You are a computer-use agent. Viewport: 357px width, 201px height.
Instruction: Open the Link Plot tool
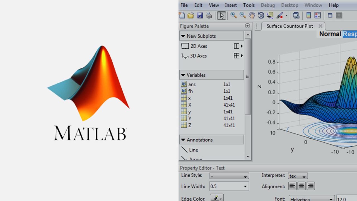tap(296, 15)
